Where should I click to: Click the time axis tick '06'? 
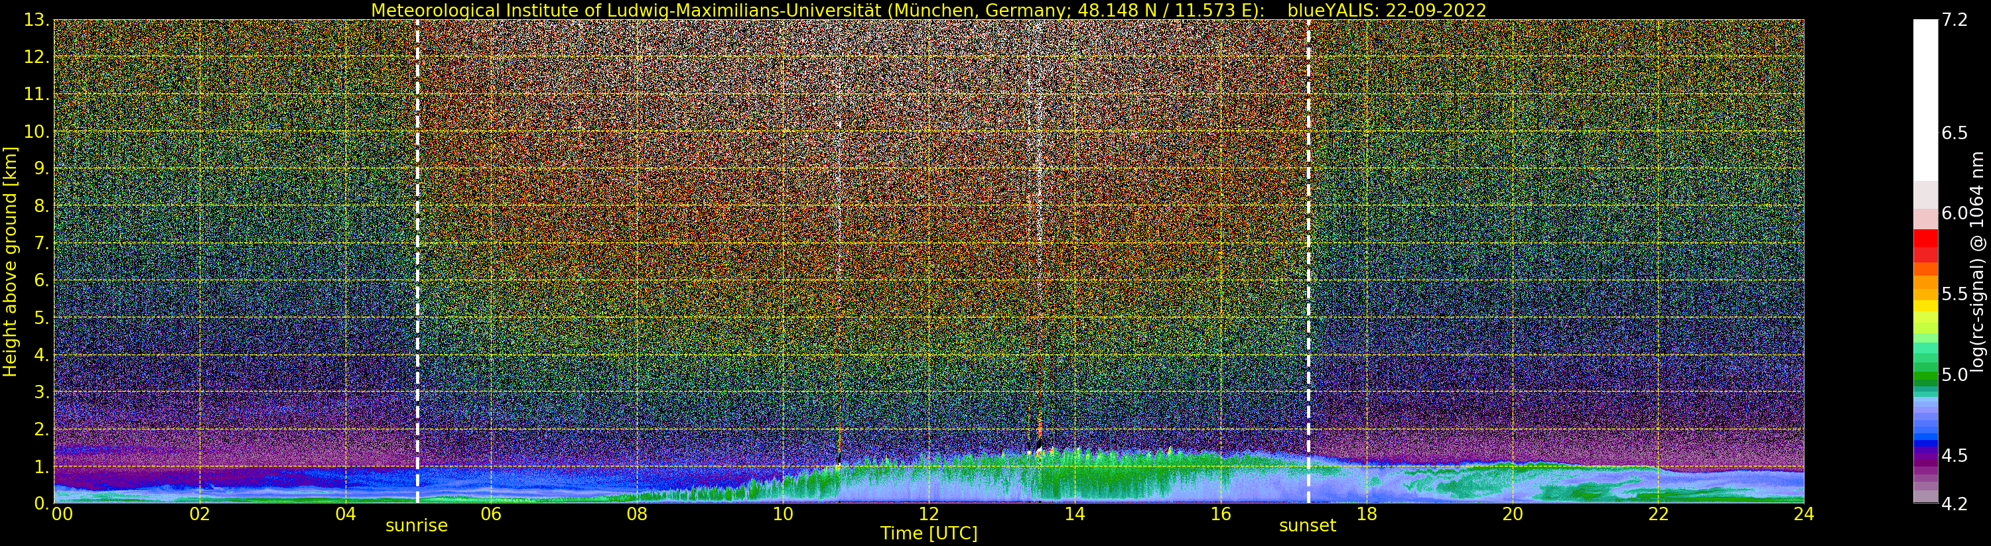pos(492,514)
